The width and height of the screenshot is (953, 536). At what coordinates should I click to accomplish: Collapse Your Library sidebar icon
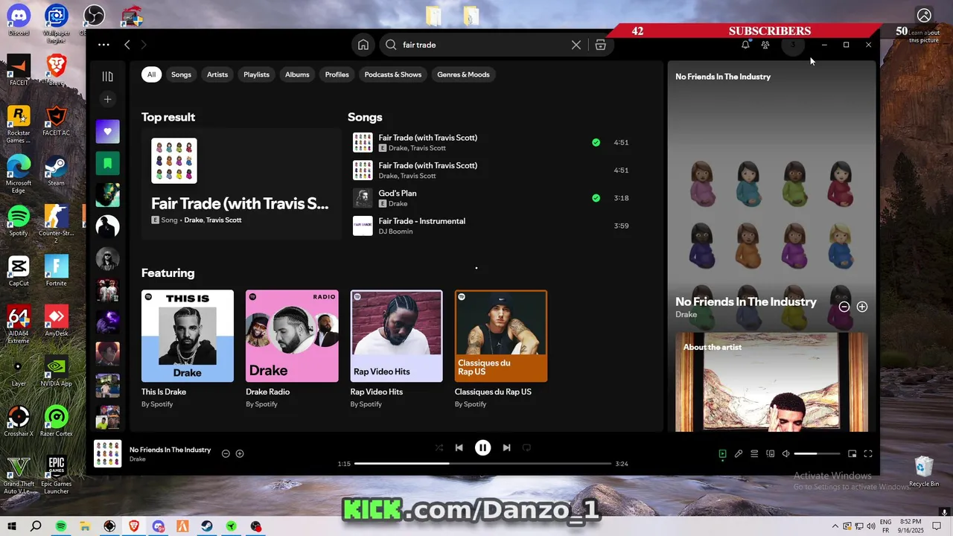coord(107,76)
